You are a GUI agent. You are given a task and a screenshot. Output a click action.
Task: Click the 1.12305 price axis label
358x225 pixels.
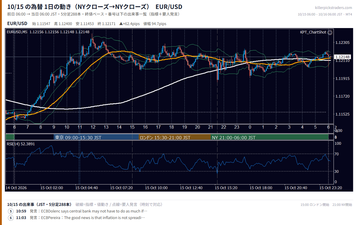(342, 43)
